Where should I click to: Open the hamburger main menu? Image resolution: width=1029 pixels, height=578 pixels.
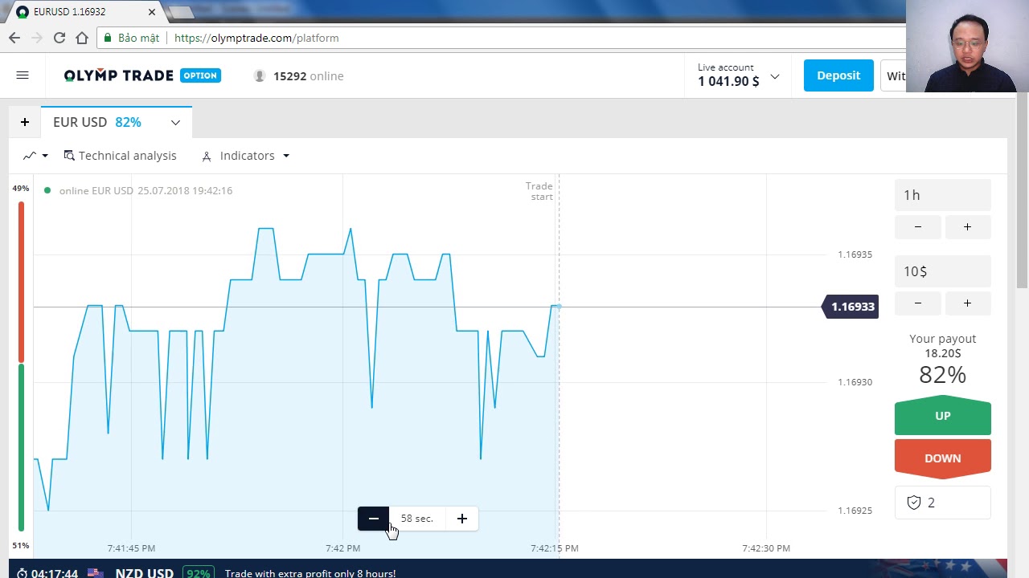coord(23,75)
